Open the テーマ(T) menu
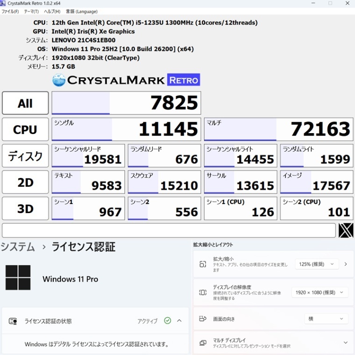Image resolution: width=355 pixels, height=355 pixels. (x=31, y=12)
